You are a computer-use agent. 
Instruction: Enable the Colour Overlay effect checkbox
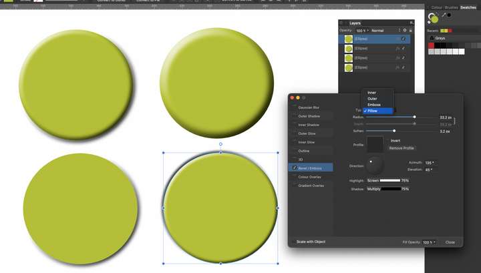(295, 177)
